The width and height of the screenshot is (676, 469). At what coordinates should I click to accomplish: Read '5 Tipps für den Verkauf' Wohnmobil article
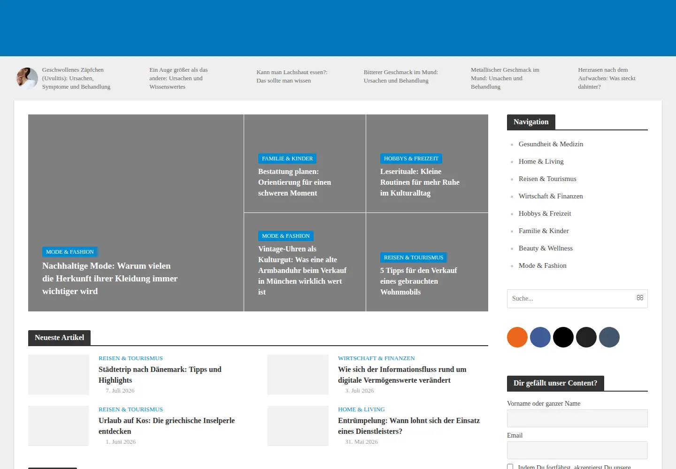pos(419,281)
